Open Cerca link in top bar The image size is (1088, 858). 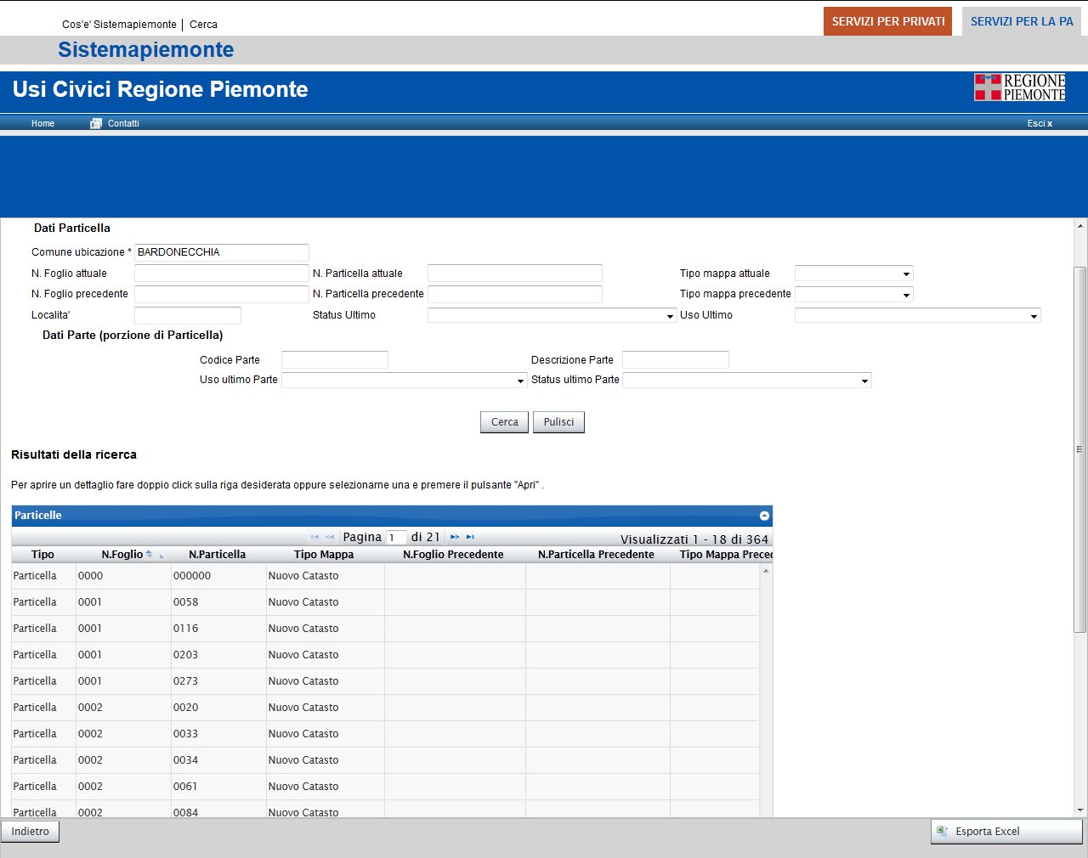[203, 25]
